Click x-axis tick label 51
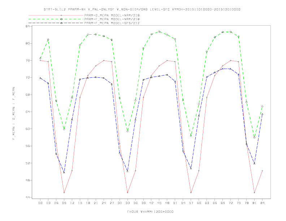286x221 pixels. [175, 203]
